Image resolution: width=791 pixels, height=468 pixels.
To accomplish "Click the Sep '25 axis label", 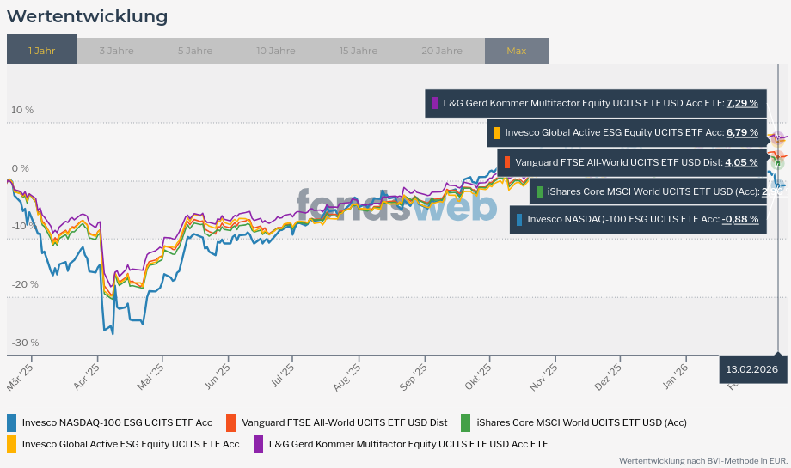I will (x=414, y=377).
